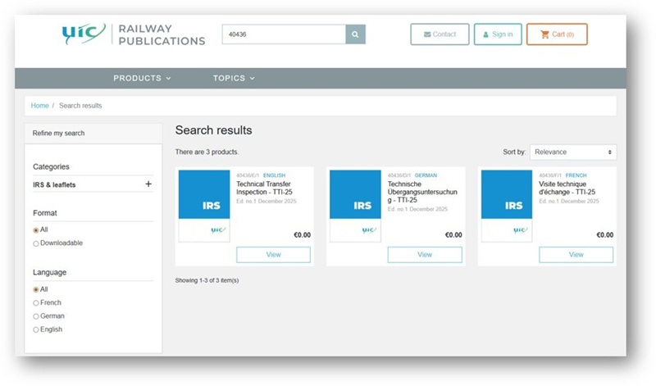Click the UIC Railway Publications logo
656x386 pixels.
point(133,34)
